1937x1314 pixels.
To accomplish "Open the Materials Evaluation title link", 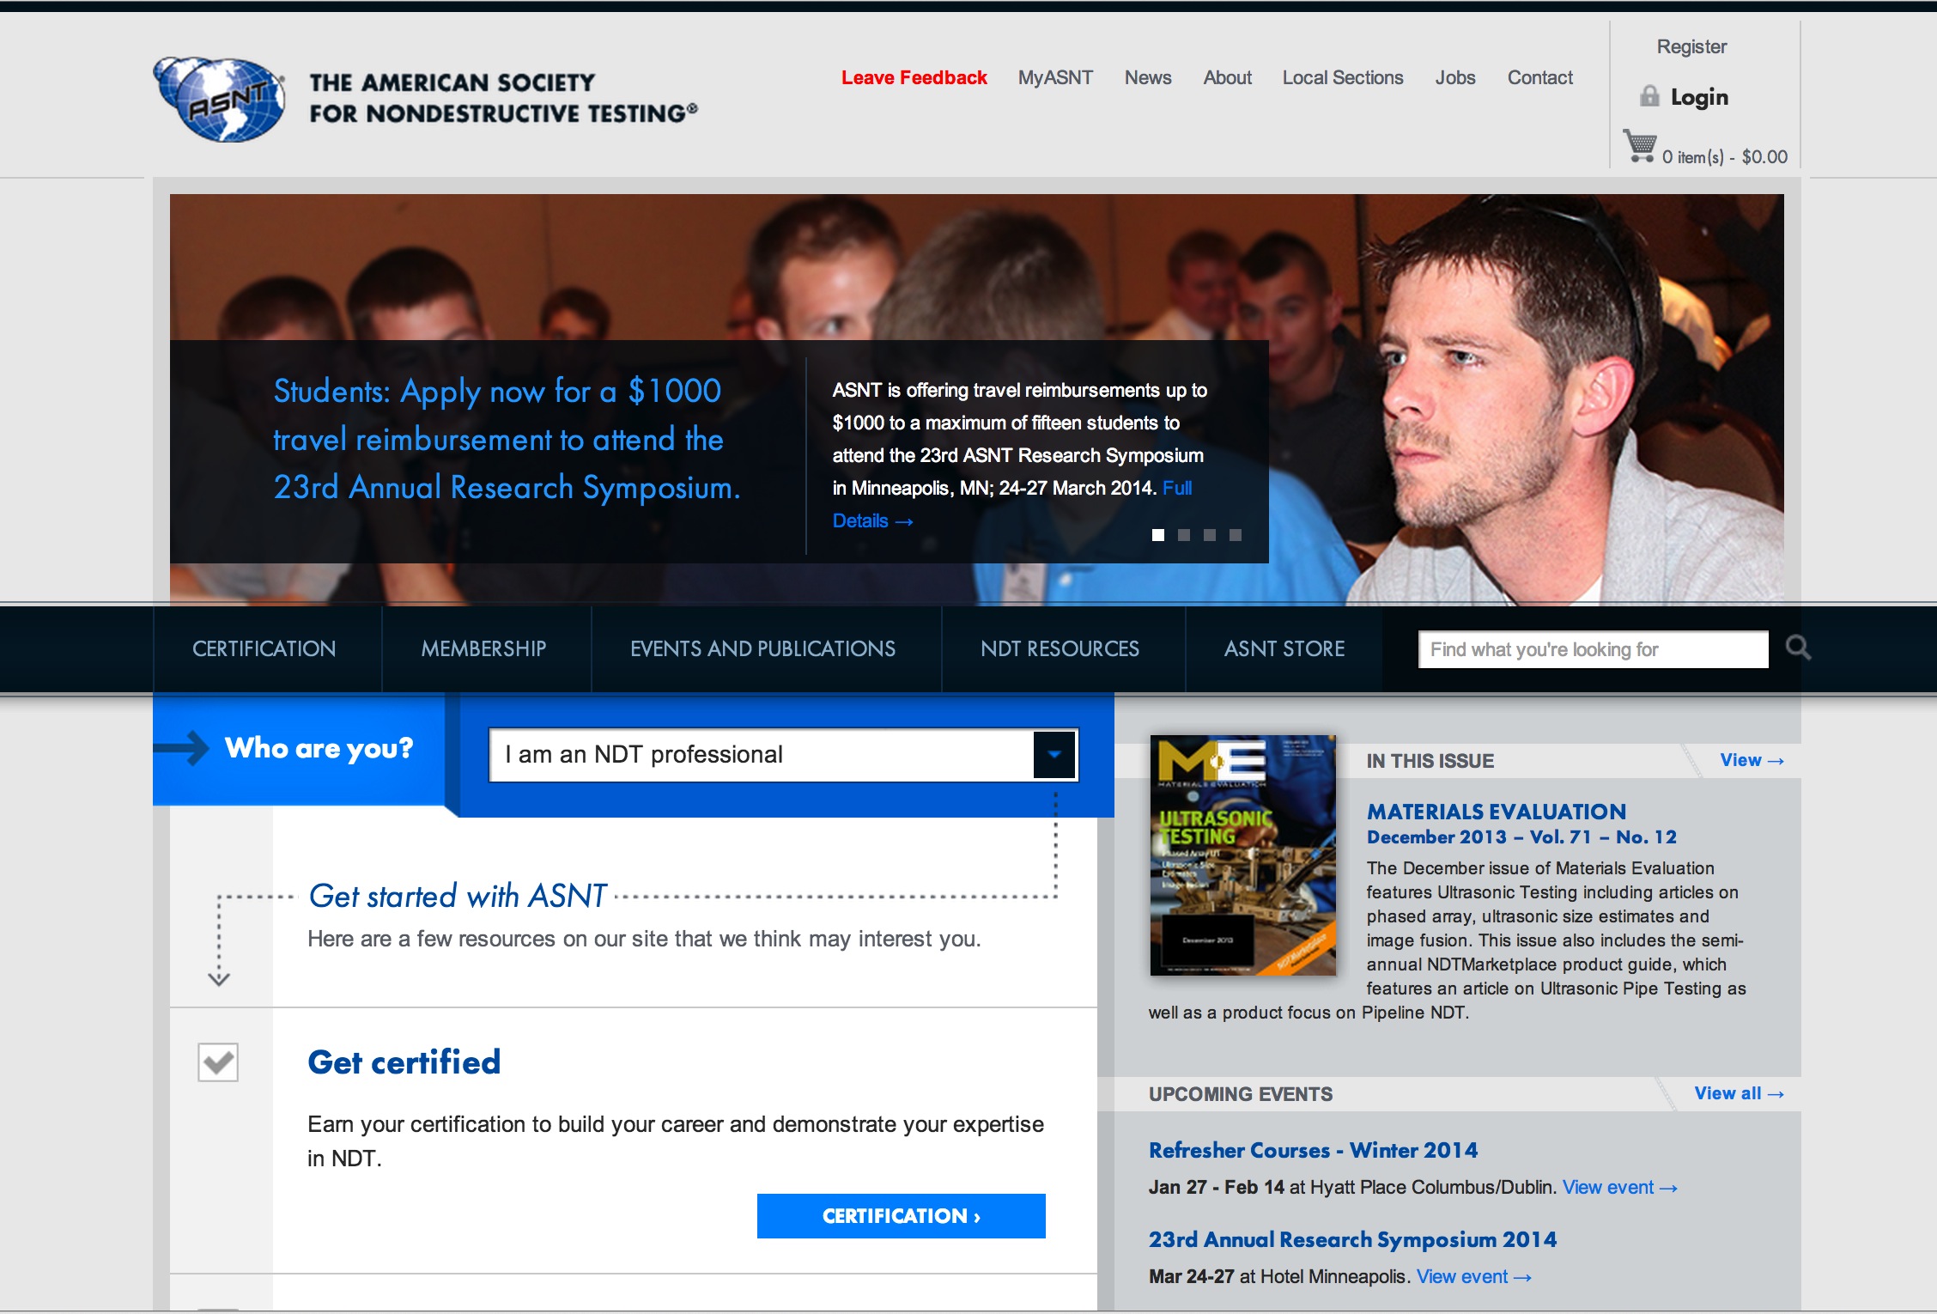I will (1497, 812).
